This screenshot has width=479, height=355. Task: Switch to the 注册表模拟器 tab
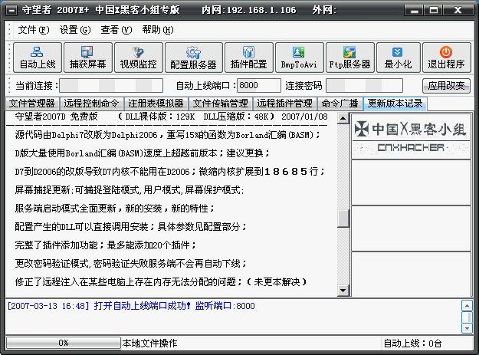point(156,103)
